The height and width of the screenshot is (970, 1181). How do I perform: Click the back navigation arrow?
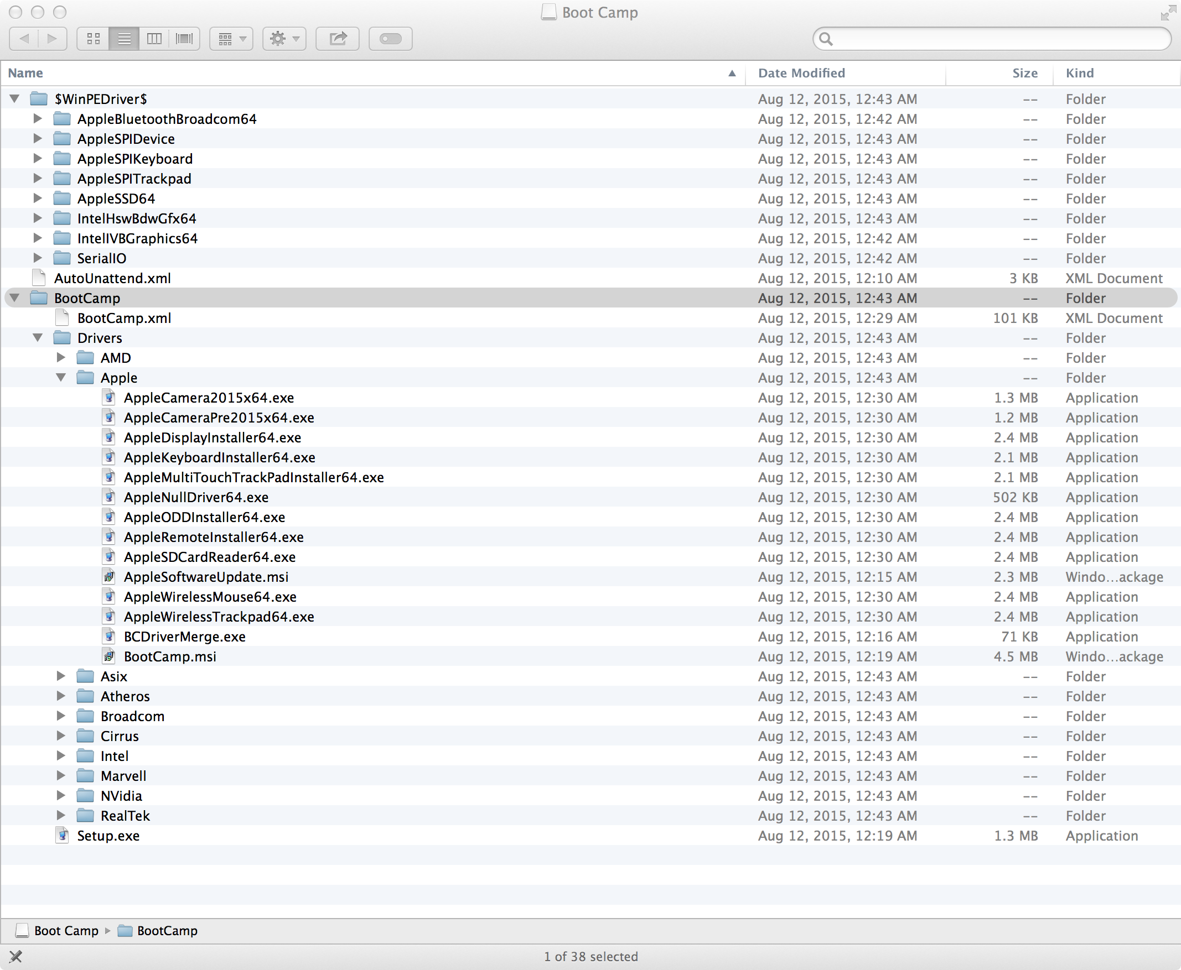24,39
